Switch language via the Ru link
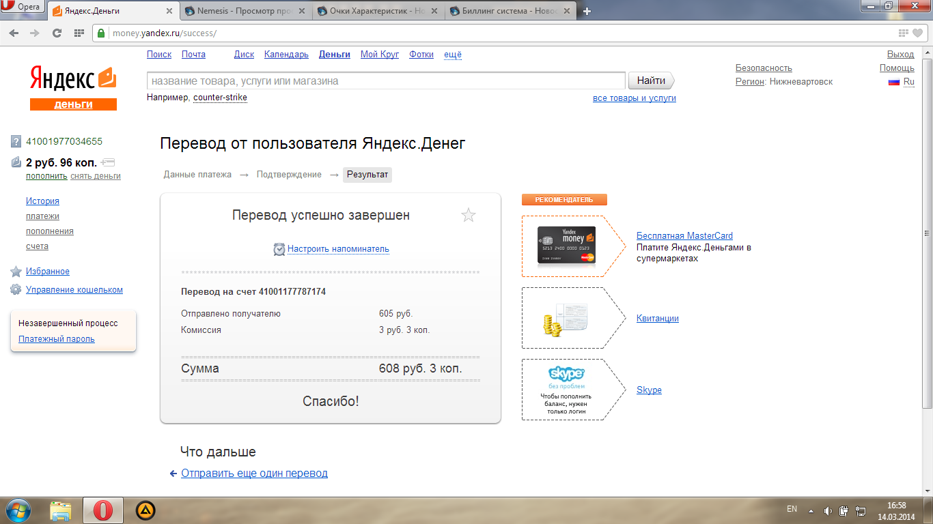 click(908, 82)
